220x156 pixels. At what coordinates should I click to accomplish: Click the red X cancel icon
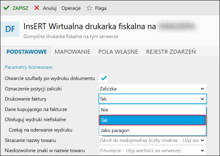tap(37, 8)
